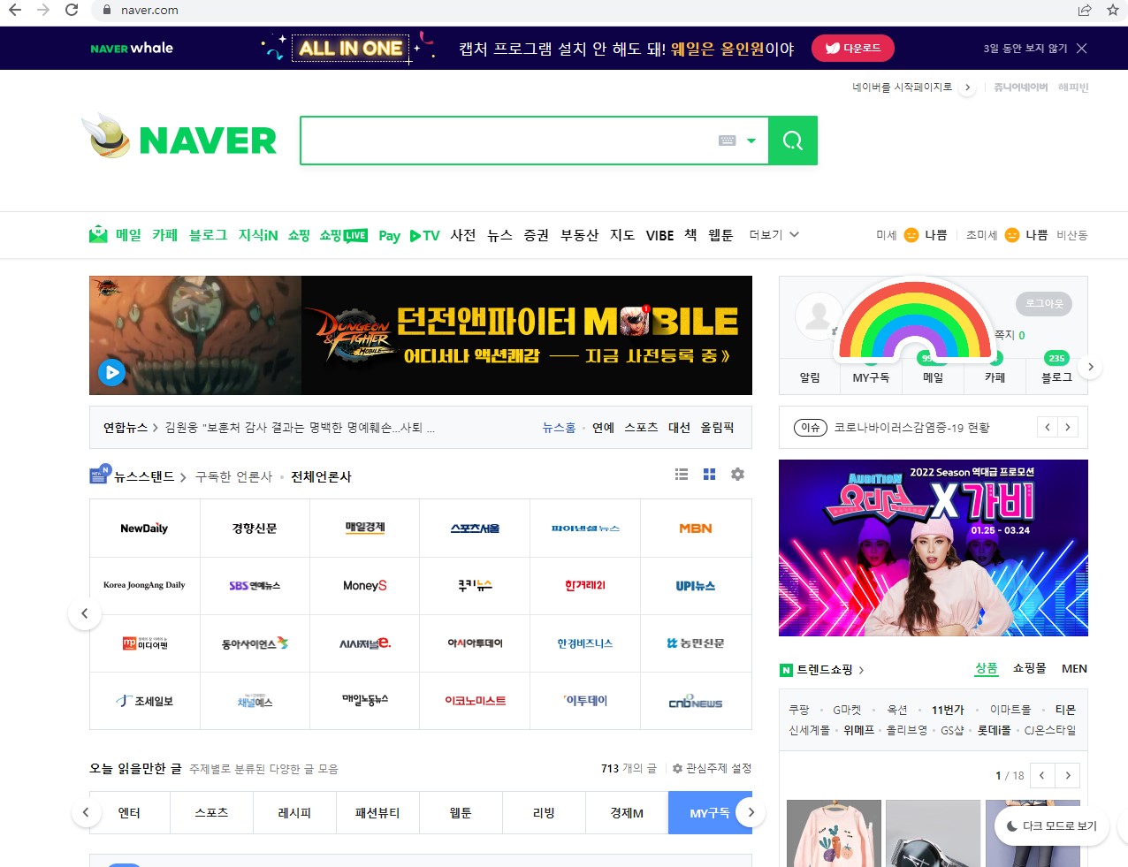Open the 지식iN menu link
The image size is (1128, 867).
click(x=258, y=234)
